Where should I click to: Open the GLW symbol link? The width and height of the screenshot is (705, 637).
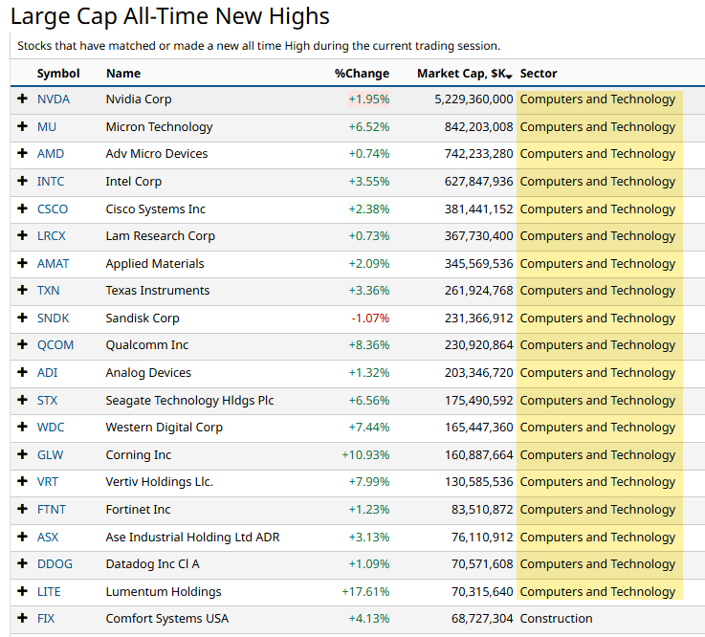[50, 454]
